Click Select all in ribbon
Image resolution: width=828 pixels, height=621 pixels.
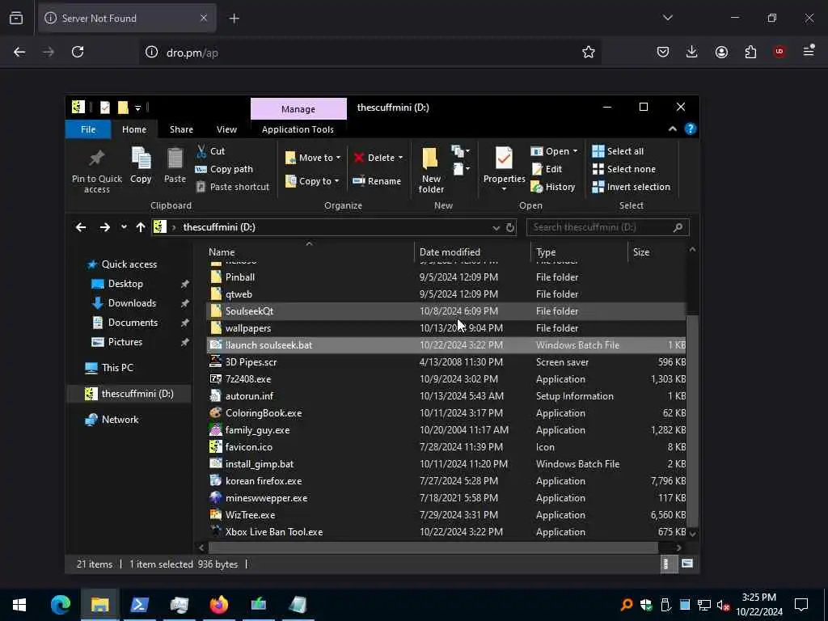pyautogui.click(x=619, y=151)
